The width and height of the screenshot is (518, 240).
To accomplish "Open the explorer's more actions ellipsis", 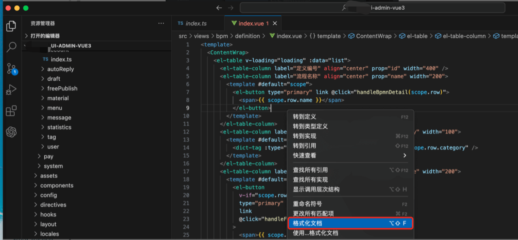I will (x=161, y=24).
